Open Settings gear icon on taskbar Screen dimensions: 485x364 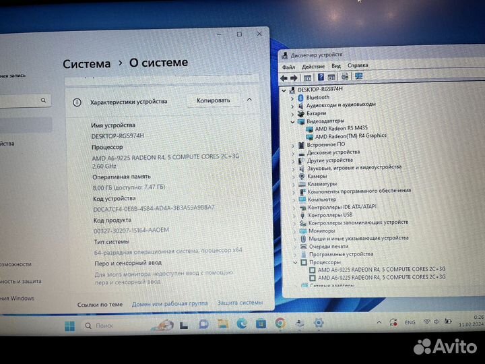(318, 323)
